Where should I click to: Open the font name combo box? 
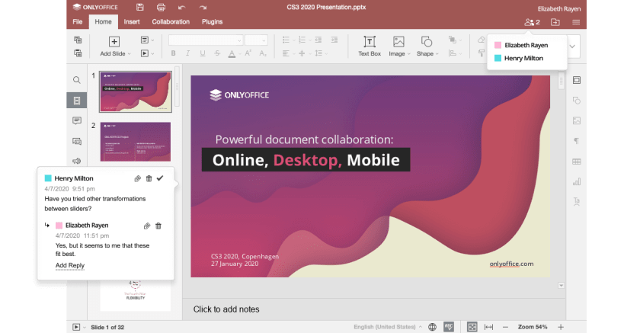pyautogui.click(x=206, y=40)
